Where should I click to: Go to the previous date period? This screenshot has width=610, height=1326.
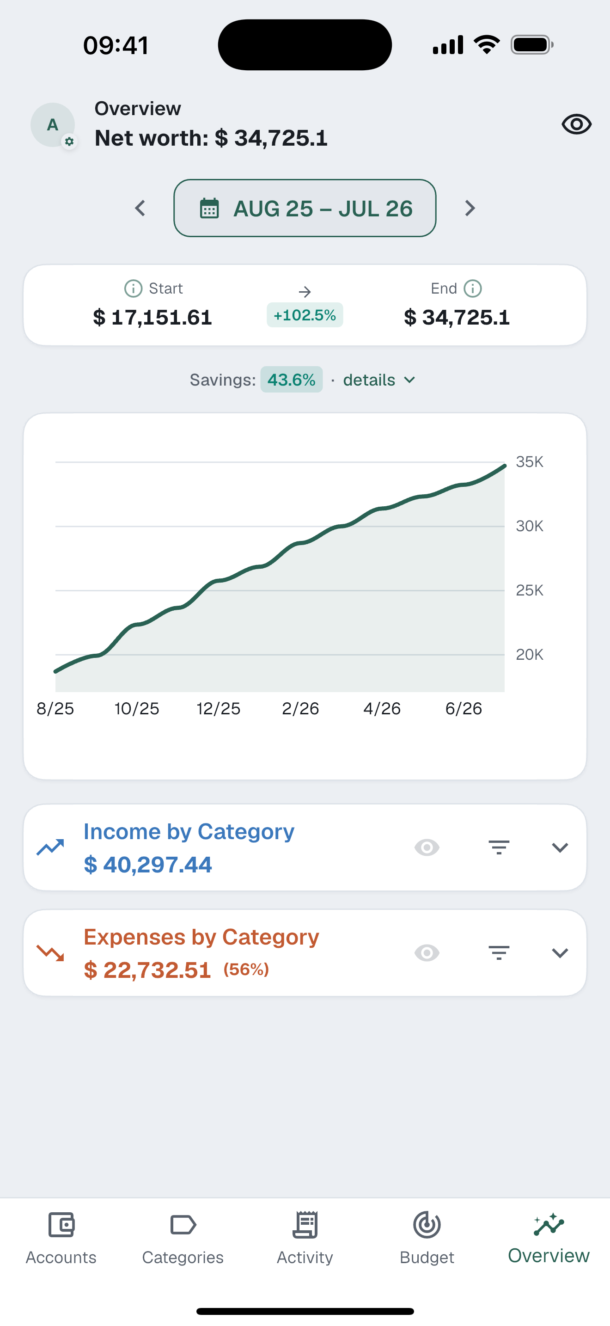coord(140,209)
